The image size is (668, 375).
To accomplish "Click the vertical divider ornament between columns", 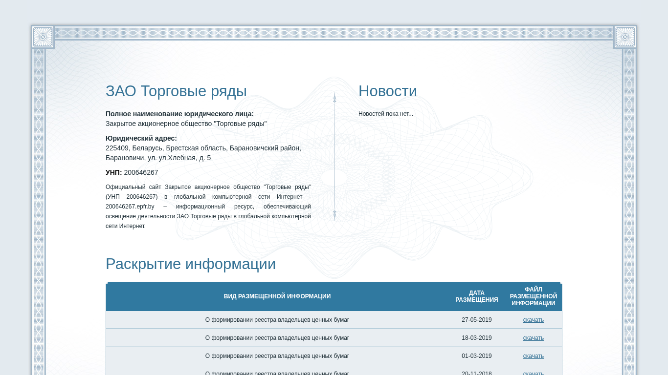I will pyautogui.click(x=334, y=156).
